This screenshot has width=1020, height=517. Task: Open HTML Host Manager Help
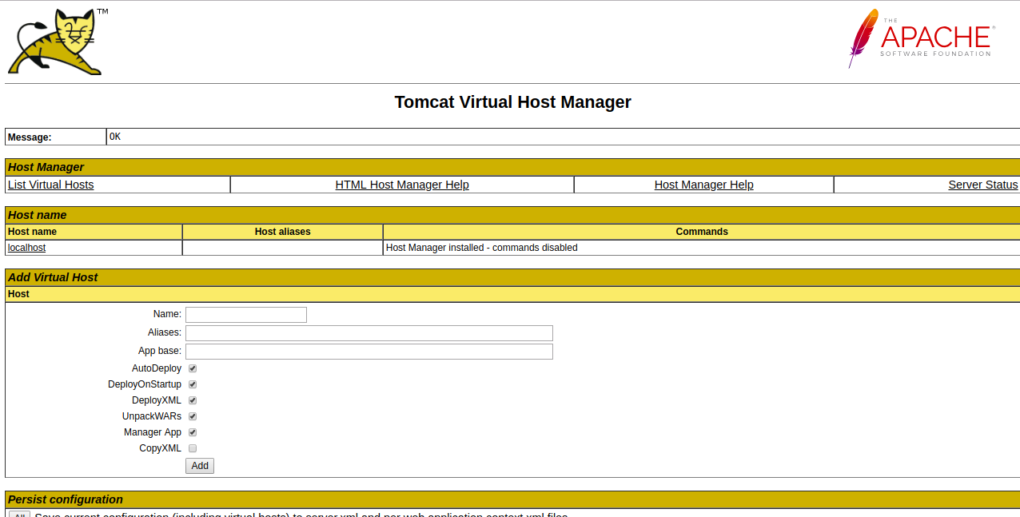pos(402,185)
